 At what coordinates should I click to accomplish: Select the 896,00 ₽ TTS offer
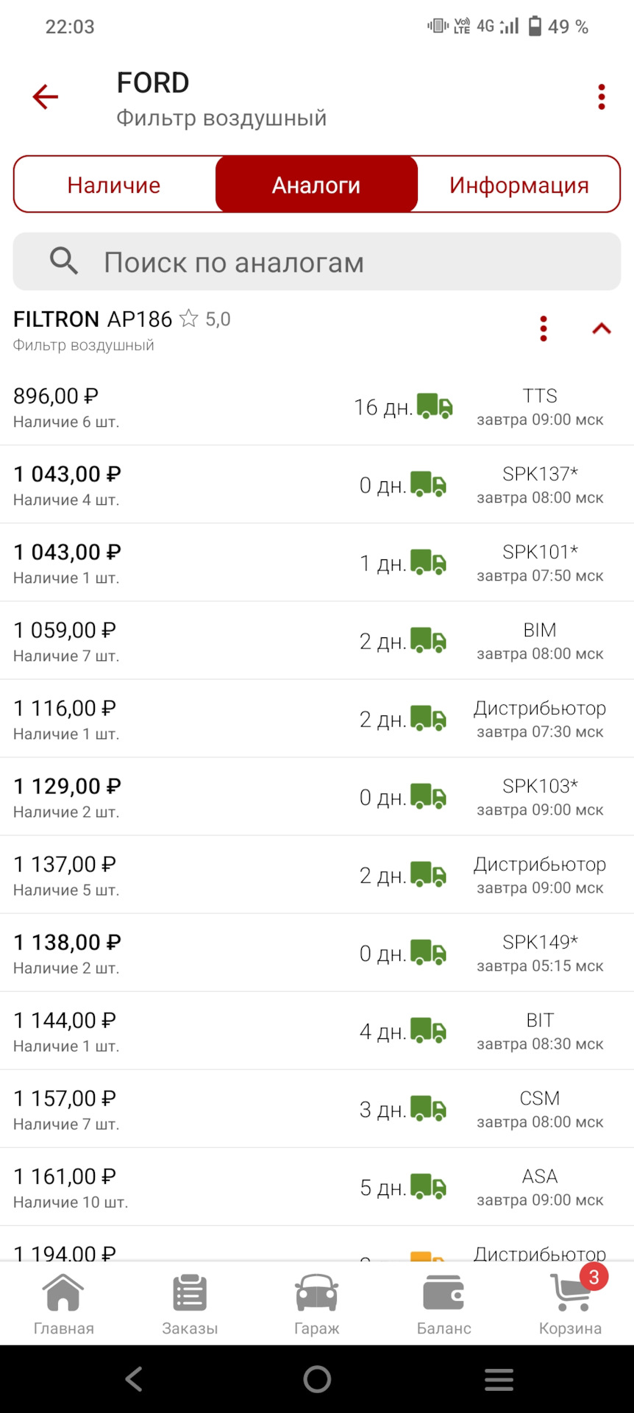click(317, 407)
